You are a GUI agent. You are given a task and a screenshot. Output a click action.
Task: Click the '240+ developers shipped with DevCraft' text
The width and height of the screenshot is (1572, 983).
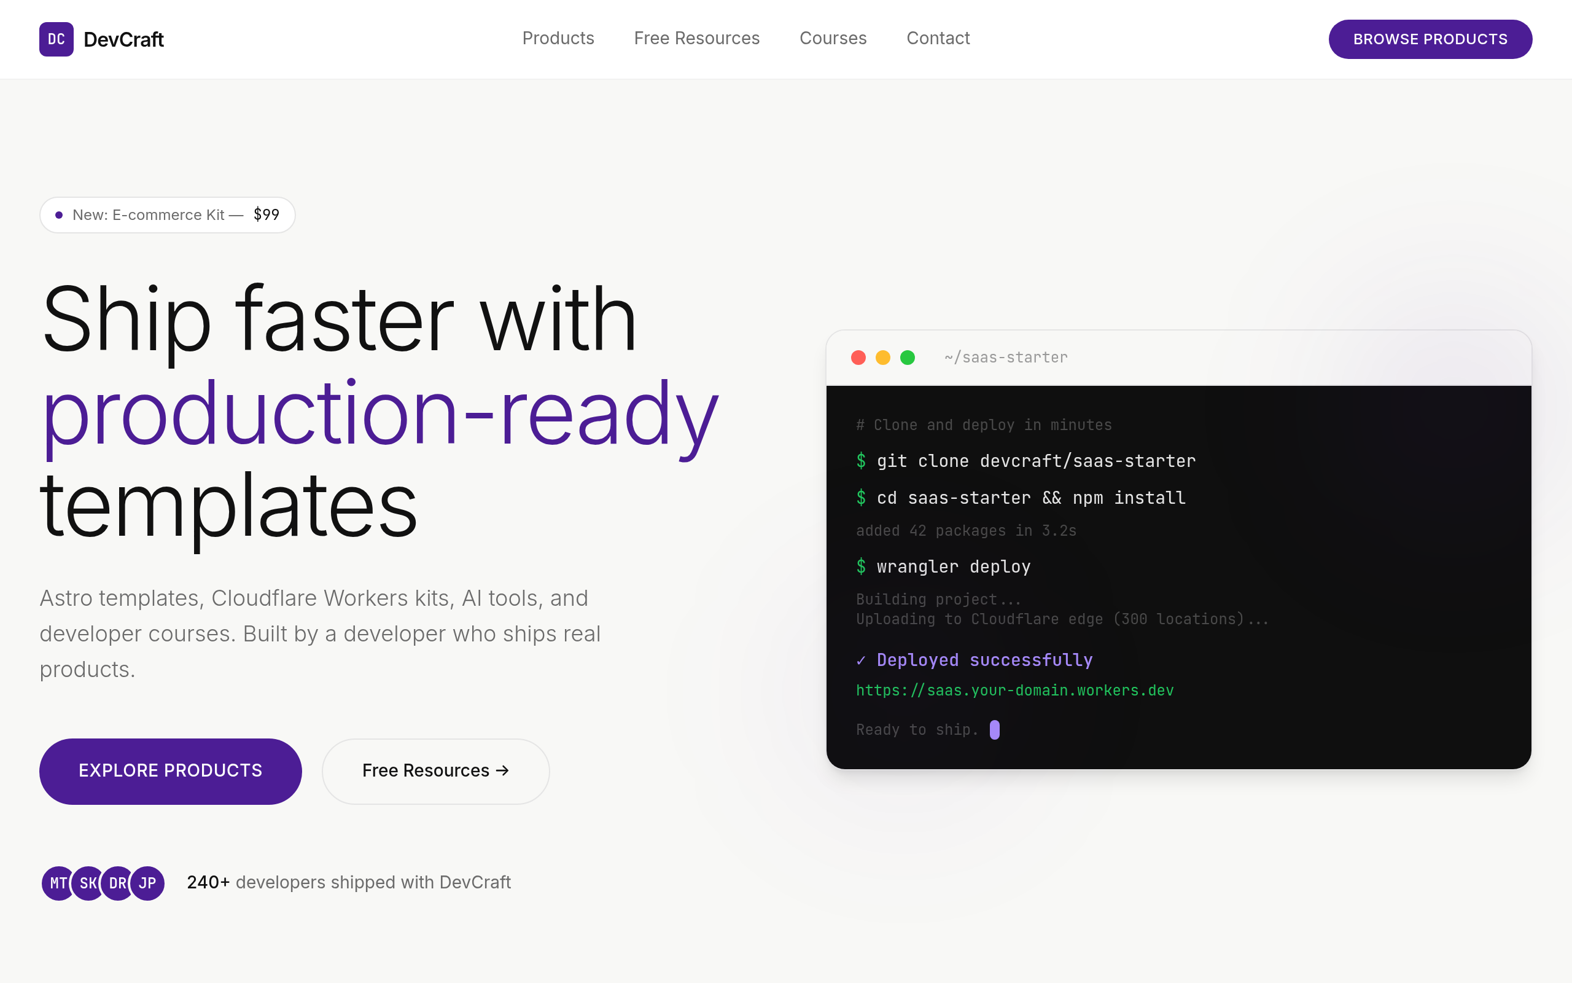pos(349,883)
